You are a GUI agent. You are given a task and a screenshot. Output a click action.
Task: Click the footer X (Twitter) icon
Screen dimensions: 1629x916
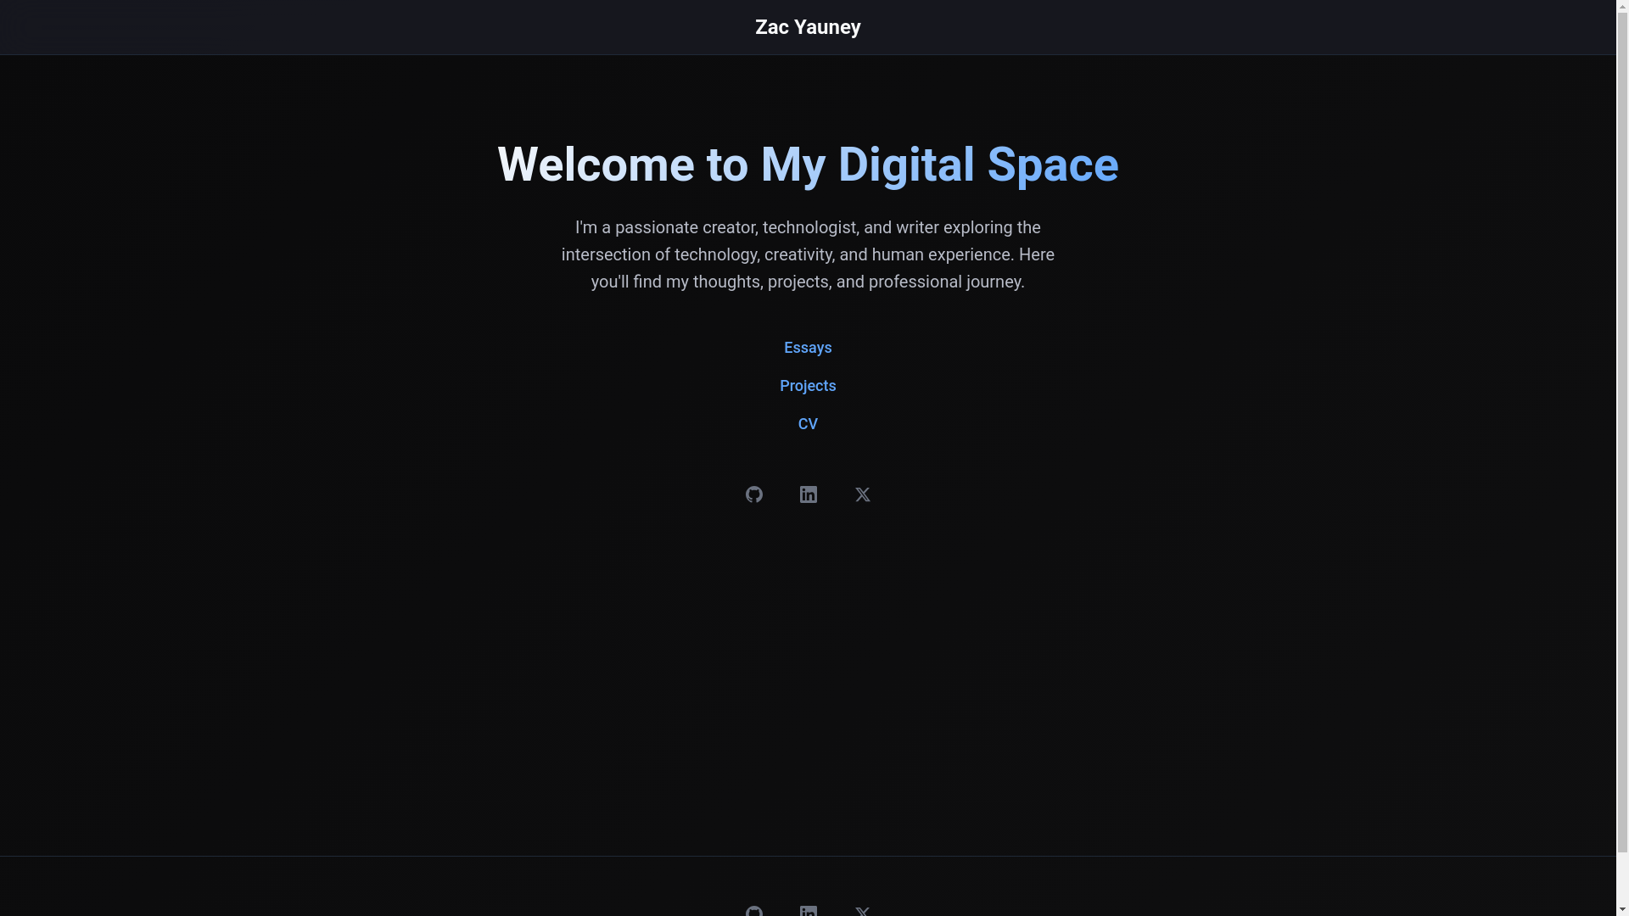coord(863,910)
